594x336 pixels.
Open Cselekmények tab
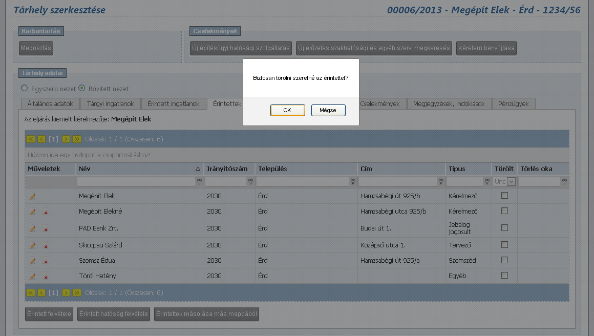(x=380, y=104)
